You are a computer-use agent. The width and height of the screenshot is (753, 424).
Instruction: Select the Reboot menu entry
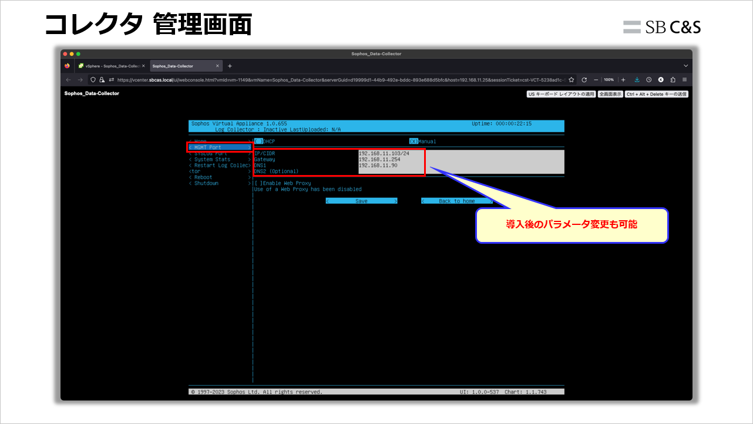click(220, 177)
